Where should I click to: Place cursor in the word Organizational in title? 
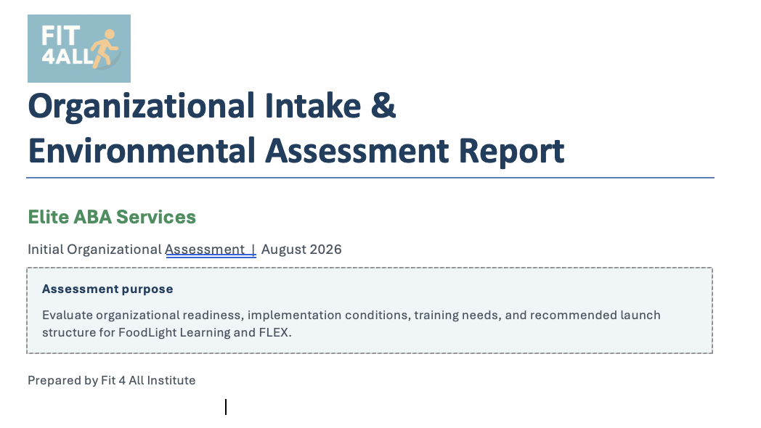pyautogui.click(x=141, y=106)
